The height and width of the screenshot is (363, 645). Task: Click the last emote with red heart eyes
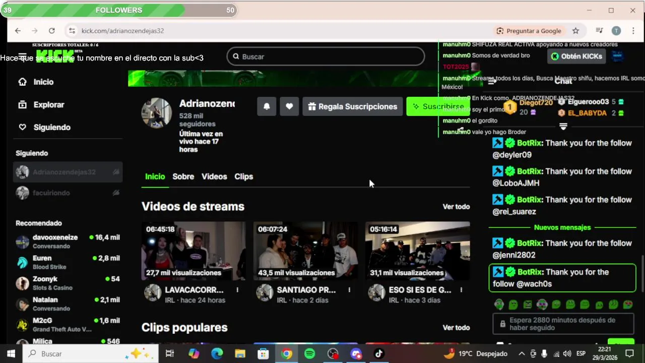[628, 305]
